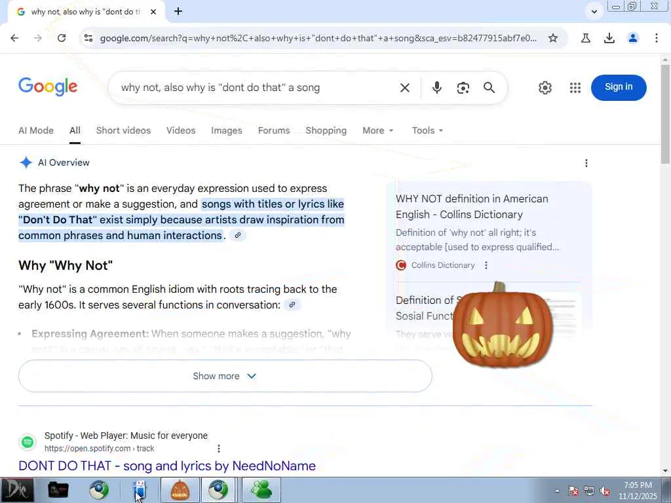Image resolution: width=671 pixels, height=503 pixels.
Task: Close the 'why not' browser tab
Action: click(x=153, y=12)
